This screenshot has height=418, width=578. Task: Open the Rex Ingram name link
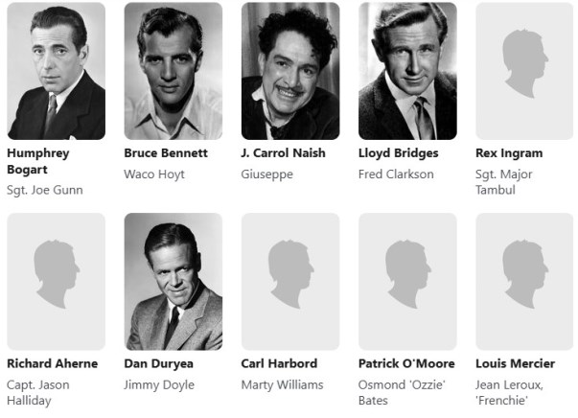(x=509, y=153)
